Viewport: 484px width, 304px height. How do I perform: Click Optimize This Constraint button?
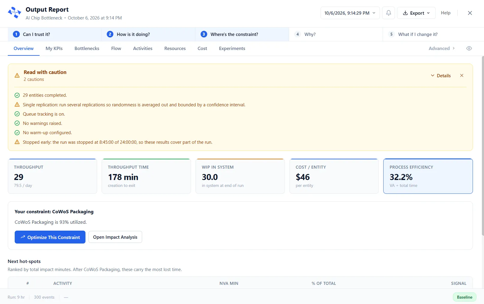click(x=50, y=237)
